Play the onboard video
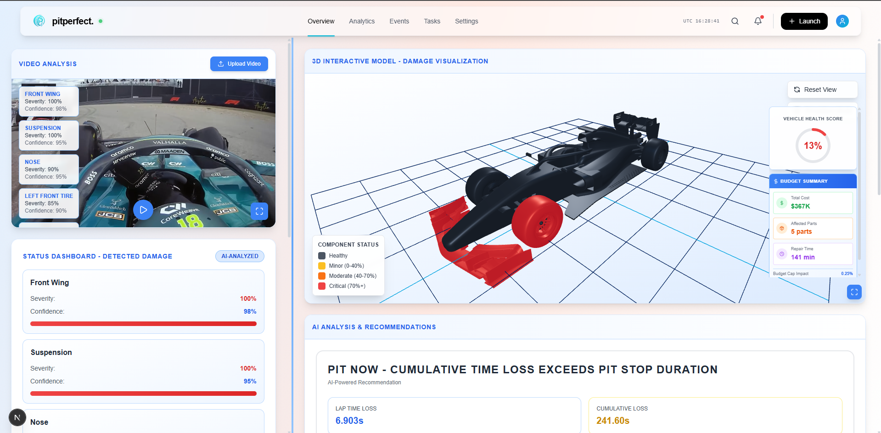881x433 pixels. coord(143,210)
